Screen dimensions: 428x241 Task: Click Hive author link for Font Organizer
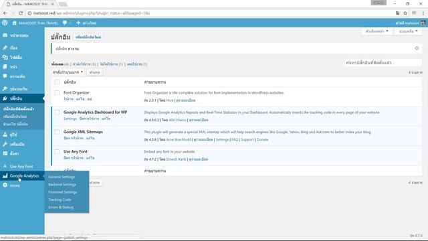pos(170,100)
